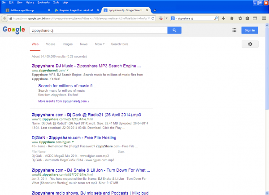The width and height of the screenshot is (269, 195).
Task: Open dropdown arrow next to addon icon
Action: [x=166, y=18]
